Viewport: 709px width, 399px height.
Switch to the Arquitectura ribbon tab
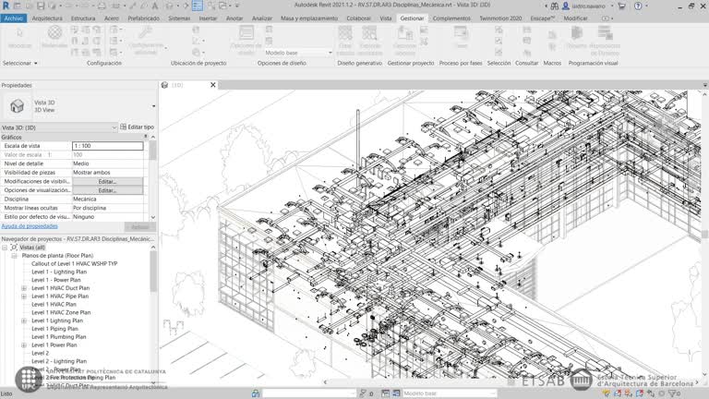point(48,18)
